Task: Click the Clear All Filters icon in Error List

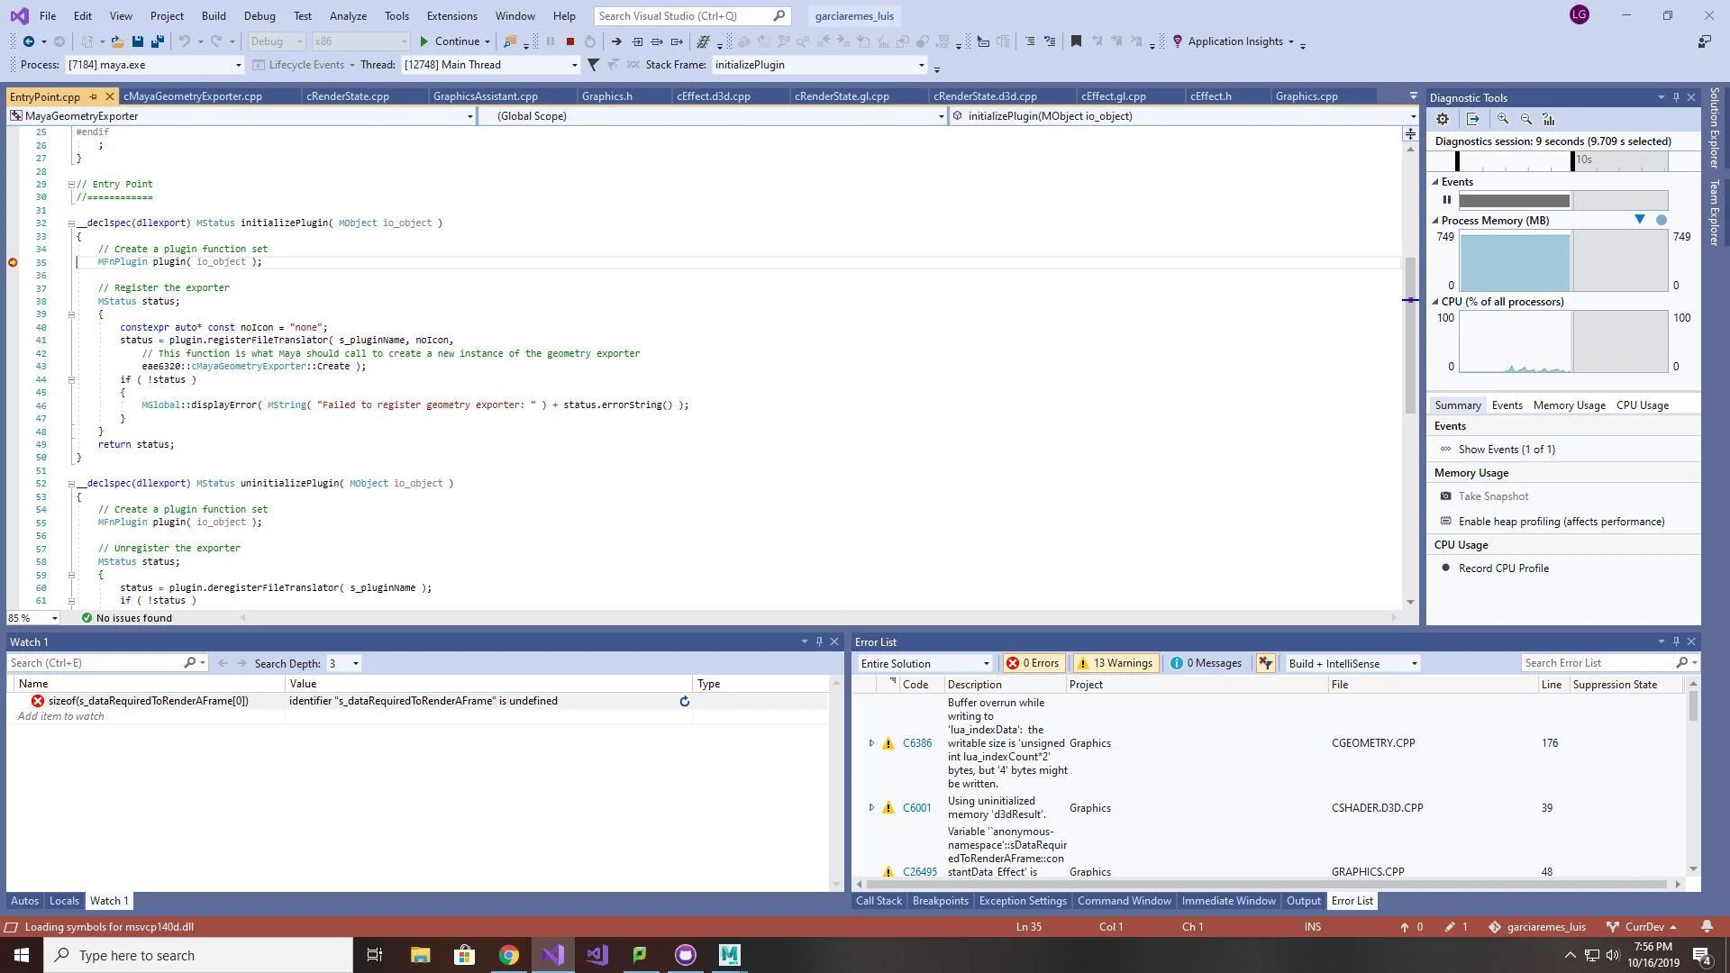Action: pos(1266,663)
